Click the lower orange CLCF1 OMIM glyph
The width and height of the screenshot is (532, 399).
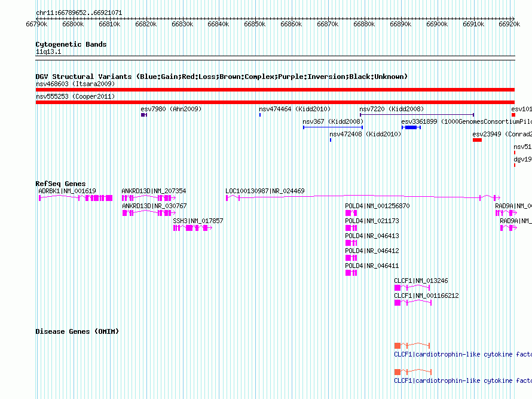413,372
